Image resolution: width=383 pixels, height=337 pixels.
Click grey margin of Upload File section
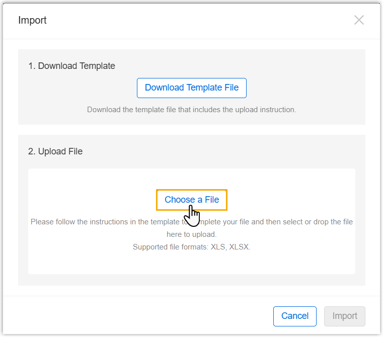(x=23, y=226)
